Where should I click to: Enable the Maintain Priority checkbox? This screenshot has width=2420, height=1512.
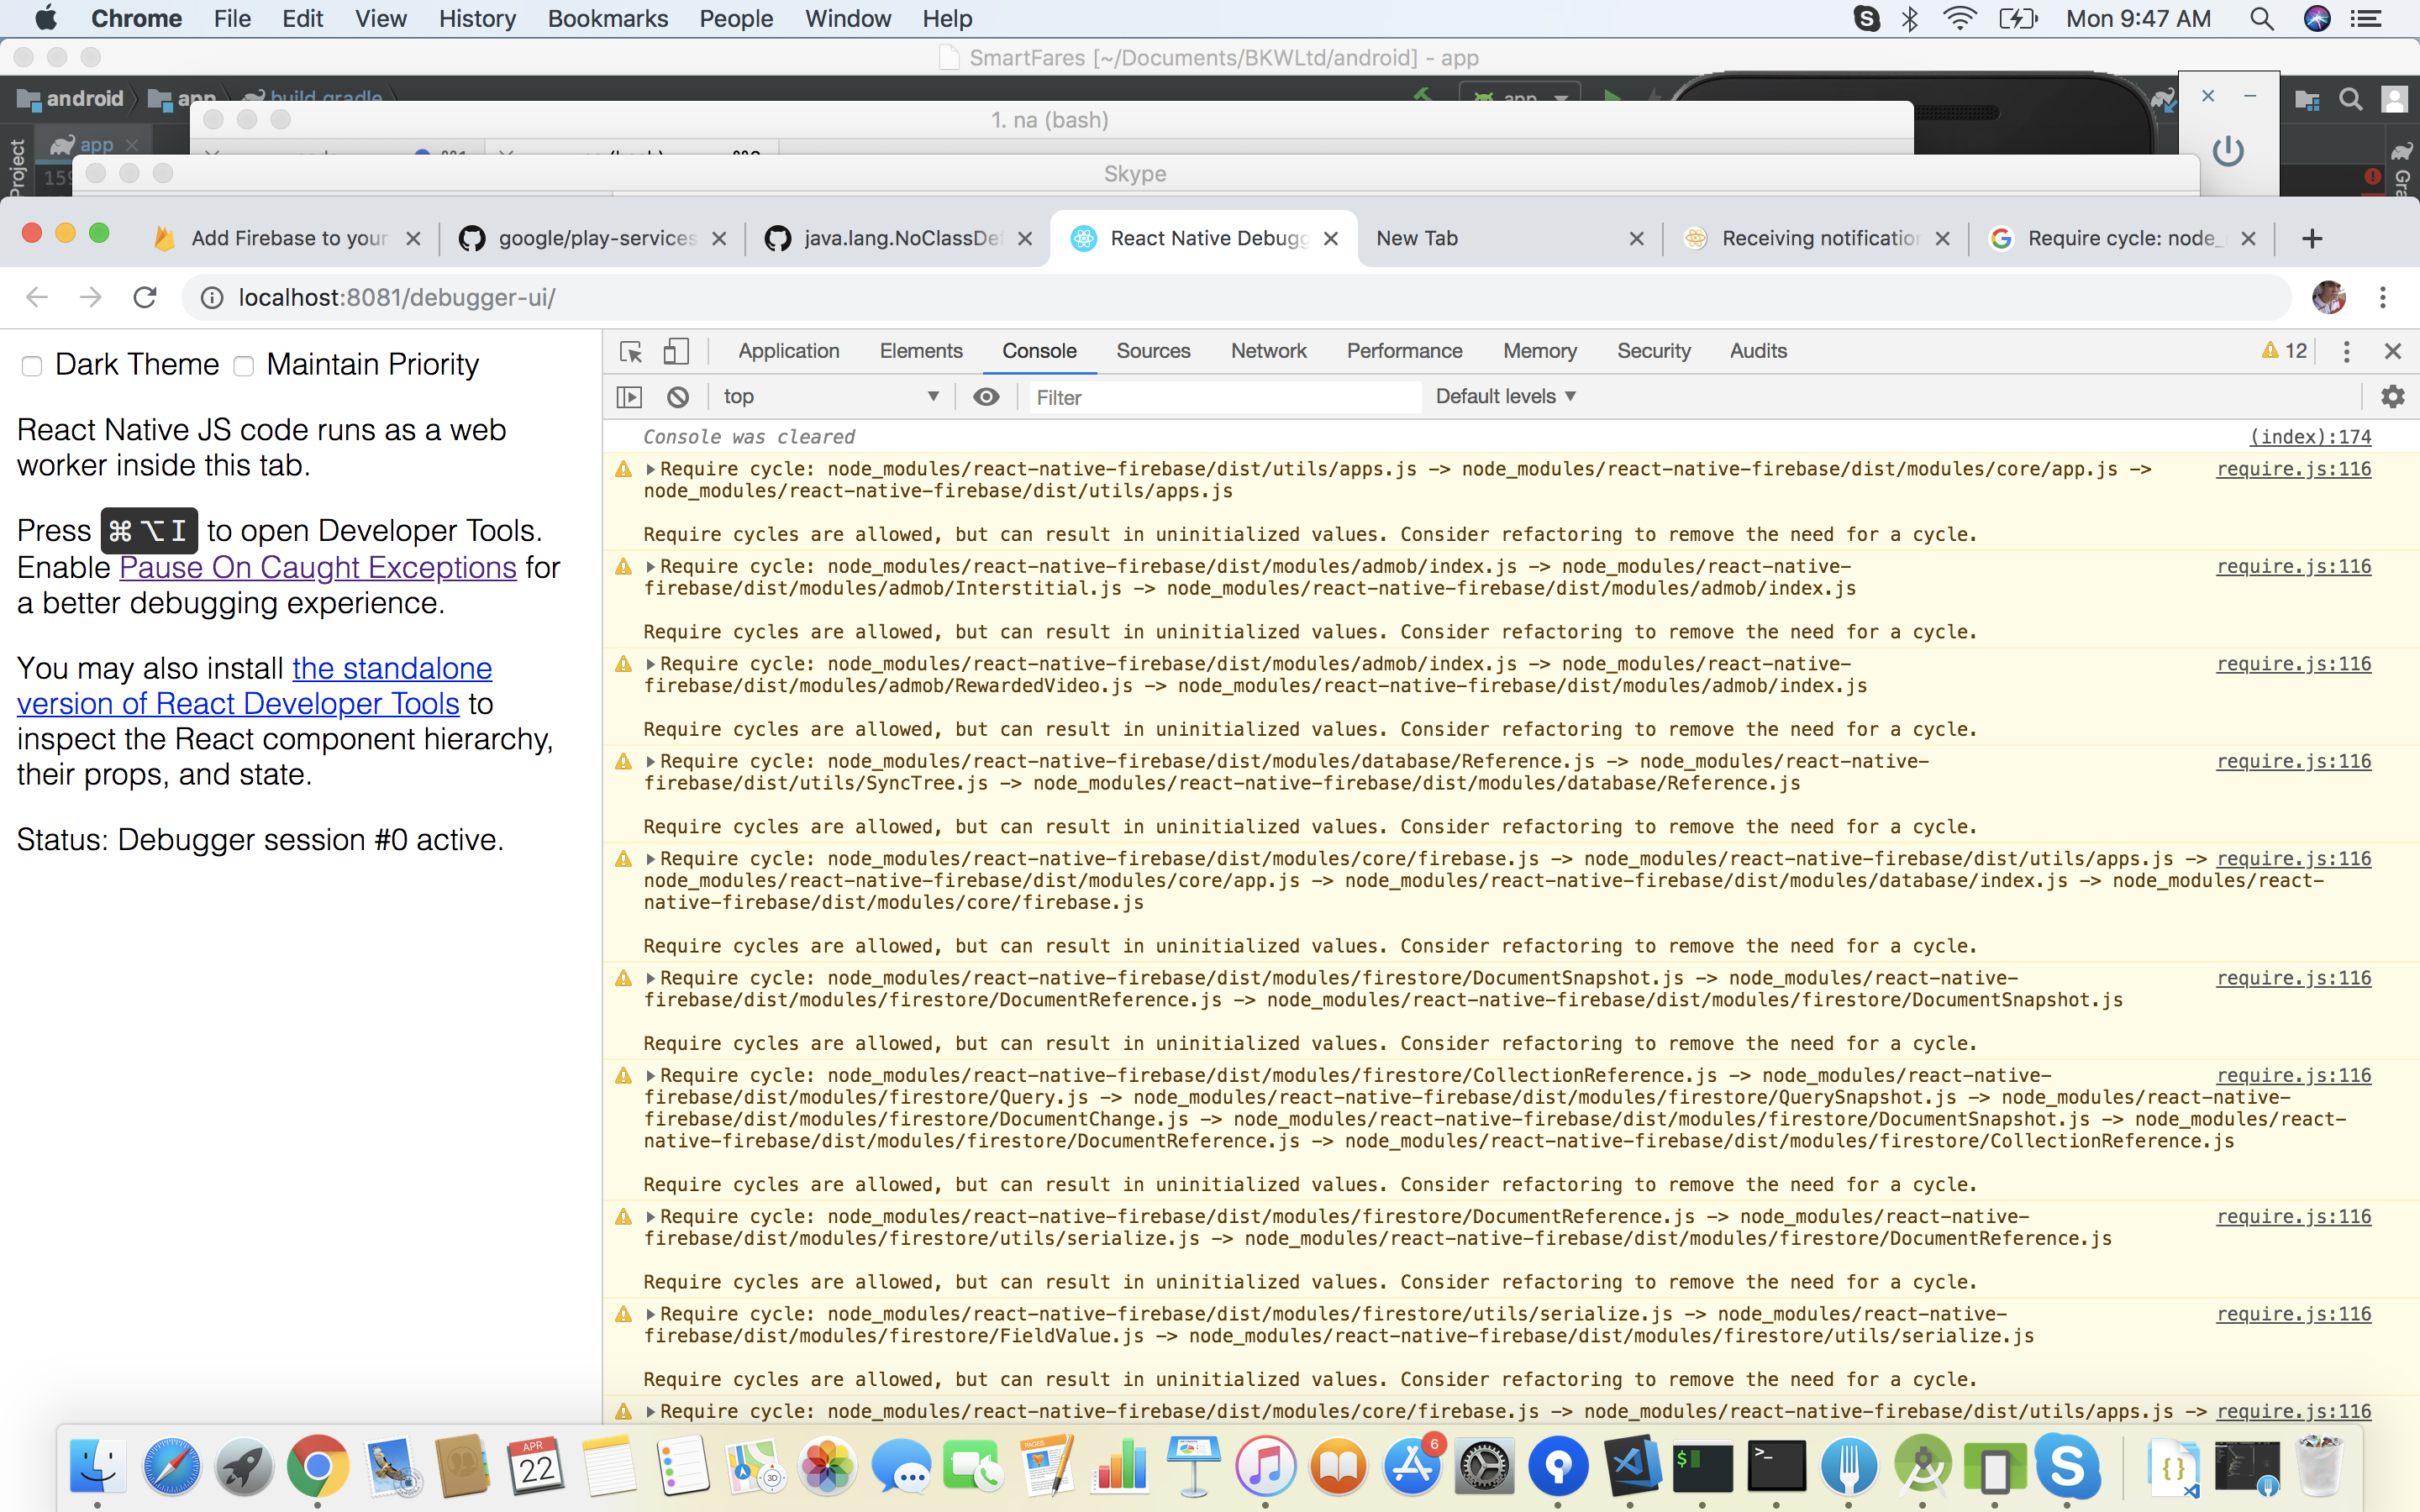[244, 366]
